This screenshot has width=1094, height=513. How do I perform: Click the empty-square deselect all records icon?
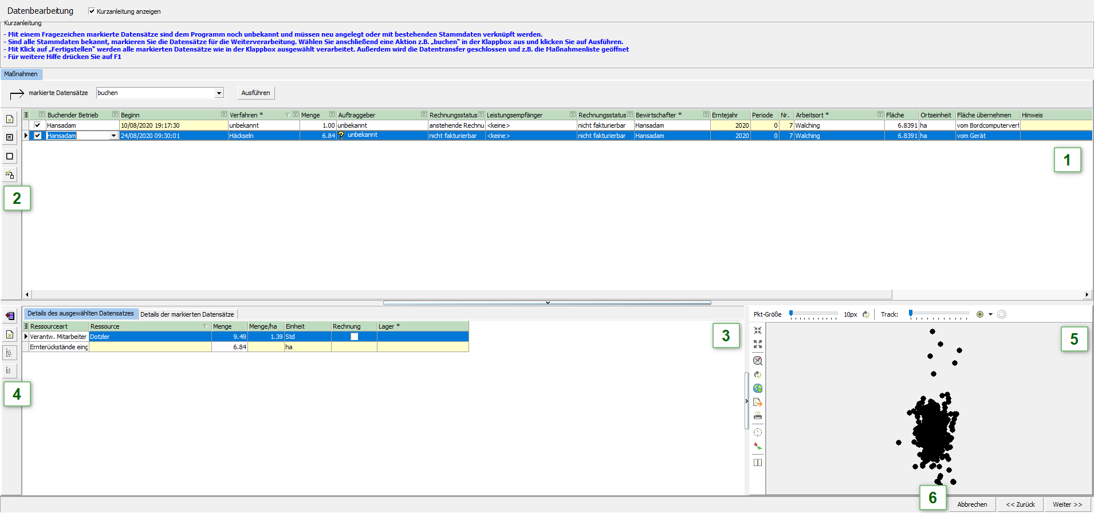tap(10, 156)
